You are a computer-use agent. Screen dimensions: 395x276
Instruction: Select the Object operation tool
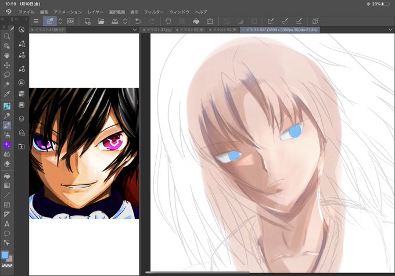click(7, 46)
